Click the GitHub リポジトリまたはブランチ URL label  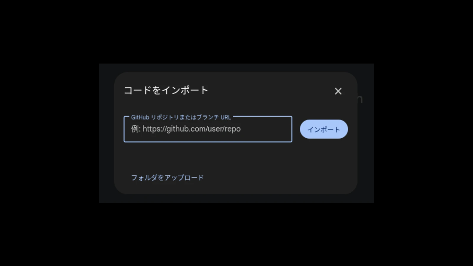(181, 117)
